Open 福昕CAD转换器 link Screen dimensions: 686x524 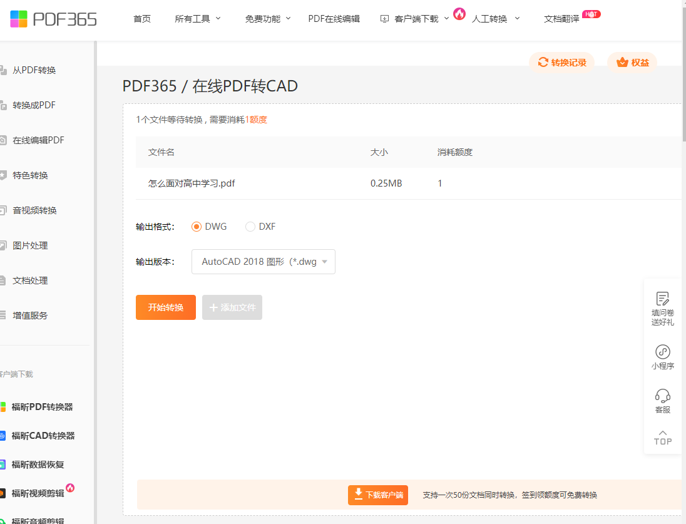pyautogui.click(x=43, y=436)
